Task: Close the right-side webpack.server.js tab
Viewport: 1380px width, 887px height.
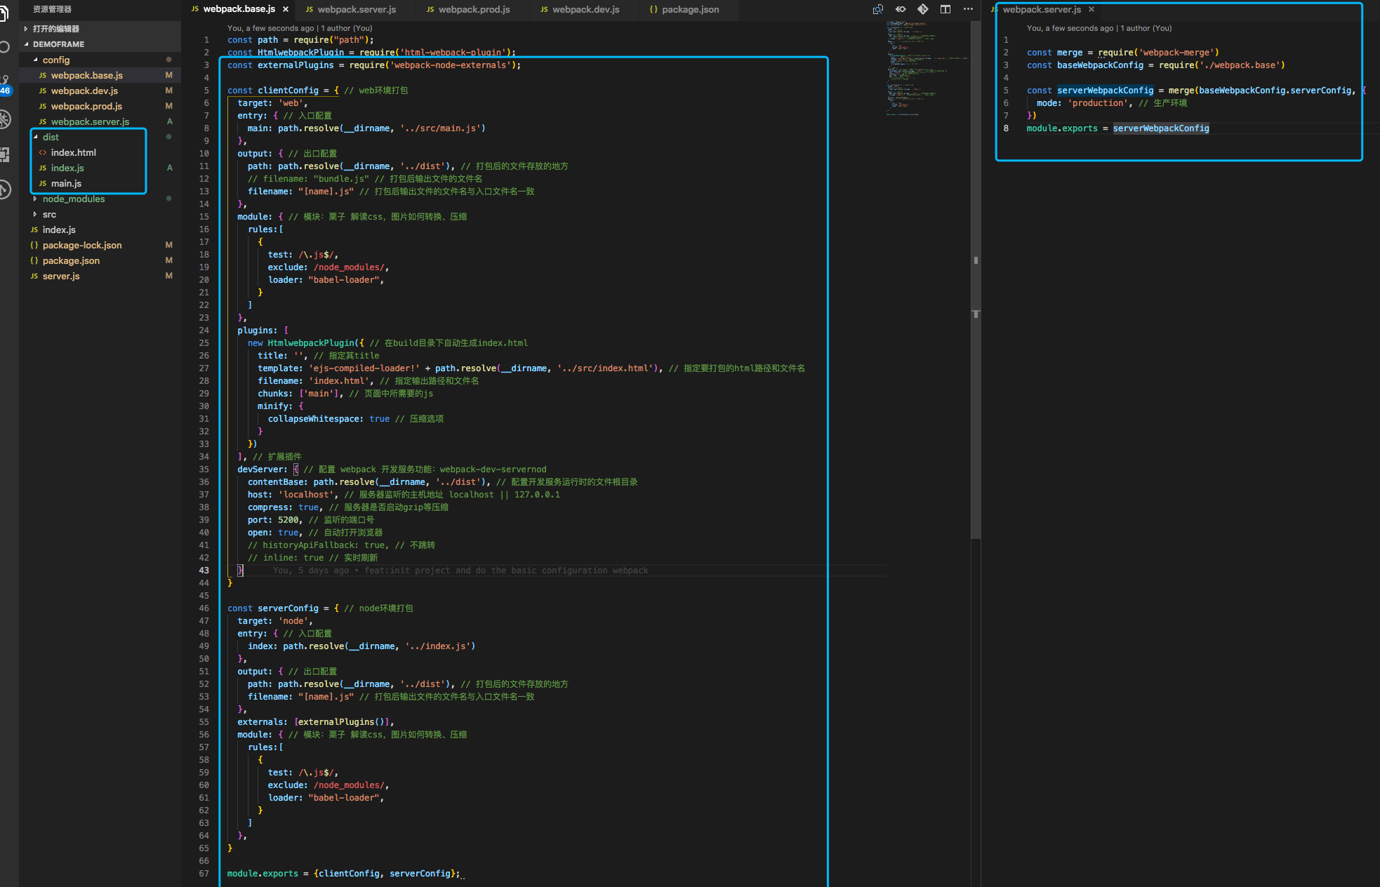Action: (1092, 9)
